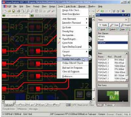Click the horizontal scrollbar thumb below canvas

coord(10,102)
